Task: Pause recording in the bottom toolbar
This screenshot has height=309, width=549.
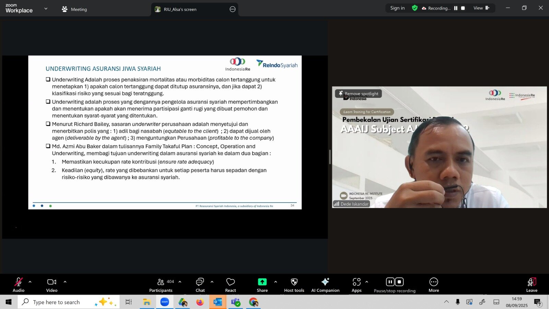Action: click(390, 282)
